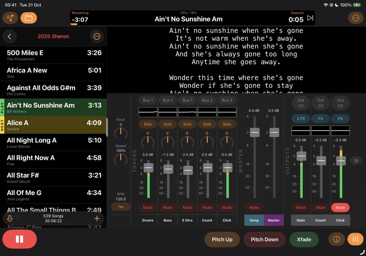Open the music notes setlist icon
The width and height of the screenshot is (366, 256).
[10, 18]
